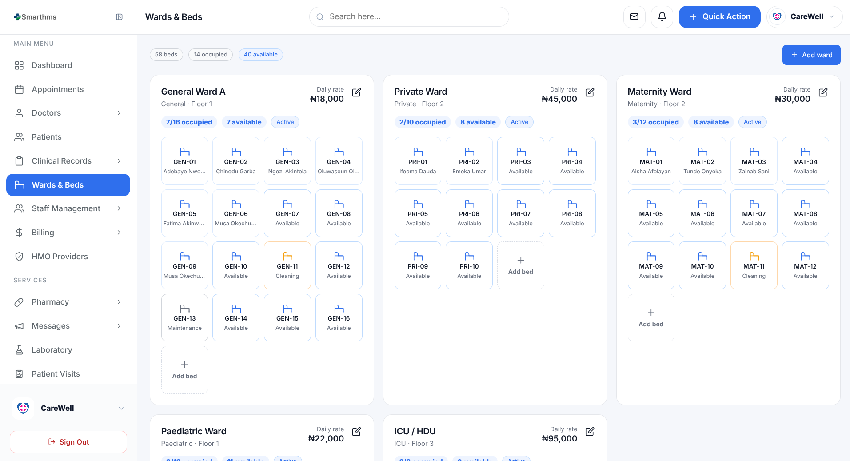The height and width of the screenshot is (461, 850).
Task: Edit General Ward A details
Action: [x=356, y=92]
